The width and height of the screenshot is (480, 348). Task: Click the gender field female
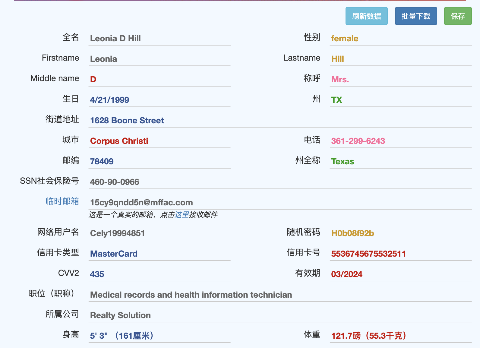(401, 38)
